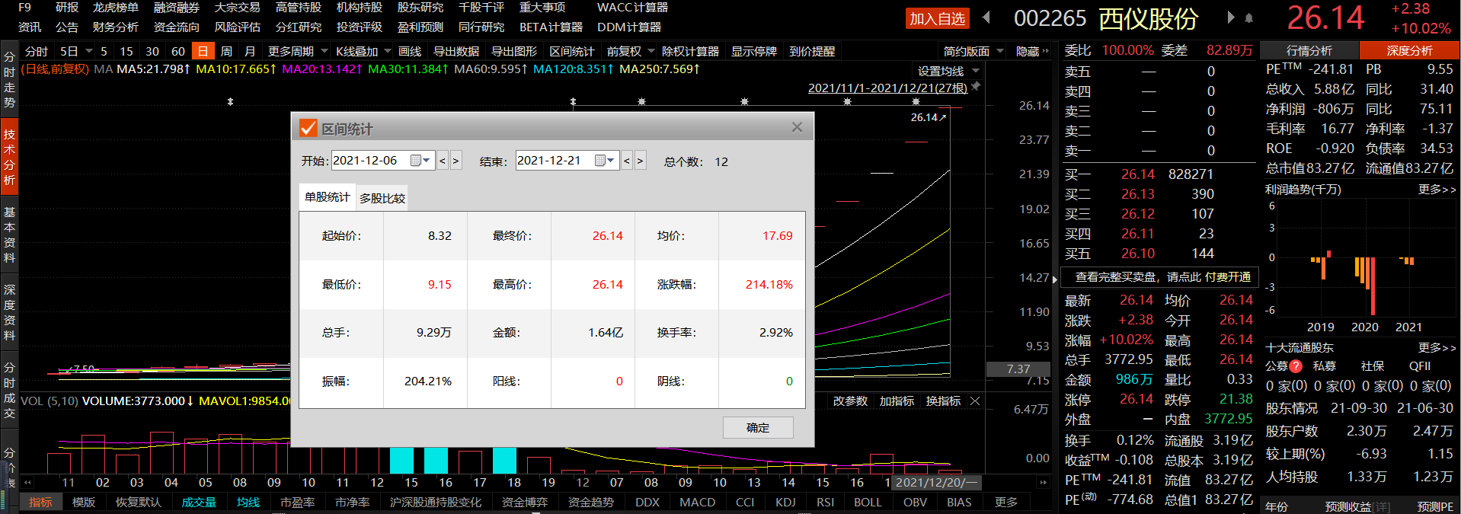Go to next stock with right arrow
Viewport: 1461px width, 514px height.
pyautogui.click(x=1230, y=18)
